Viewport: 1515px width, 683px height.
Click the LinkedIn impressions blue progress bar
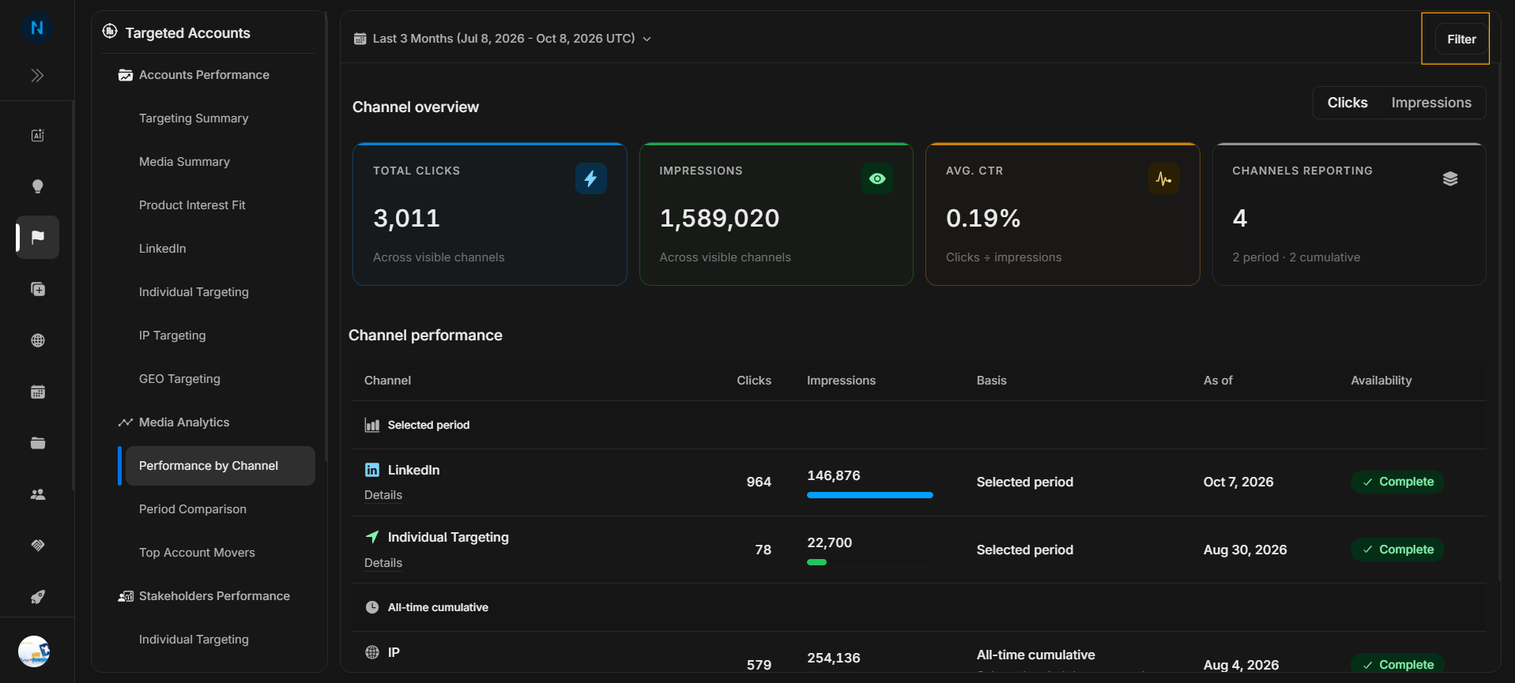[869, 495]
